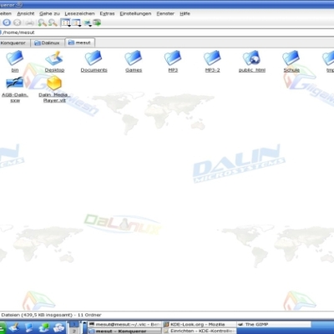Switch to virtual desktop 2 in the pager

pos(74,331)
